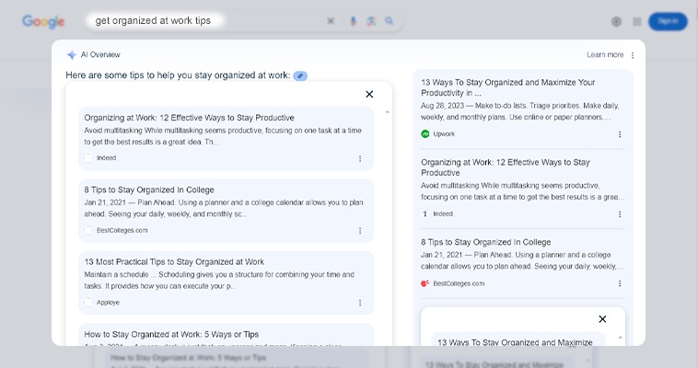Clear the search box with the X icon
The width and height of the screenshot is (698, 368).
[332, 21]
